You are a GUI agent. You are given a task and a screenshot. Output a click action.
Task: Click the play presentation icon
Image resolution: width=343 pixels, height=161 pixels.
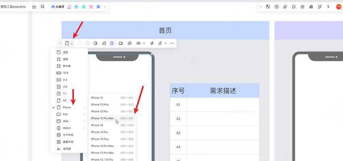[x=276, y=7]
